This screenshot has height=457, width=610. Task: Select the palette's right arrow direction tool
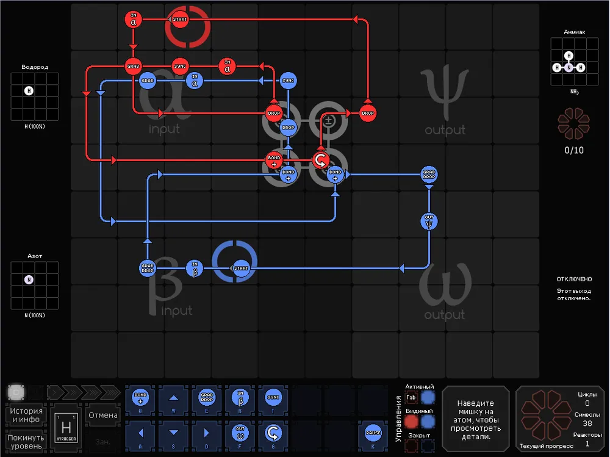[x=207, y=433]
